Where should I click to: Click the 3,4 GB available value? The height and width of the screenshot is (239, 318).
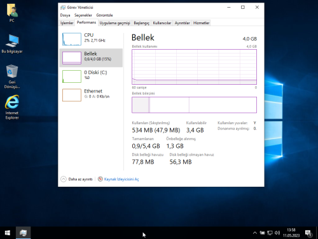195,130
